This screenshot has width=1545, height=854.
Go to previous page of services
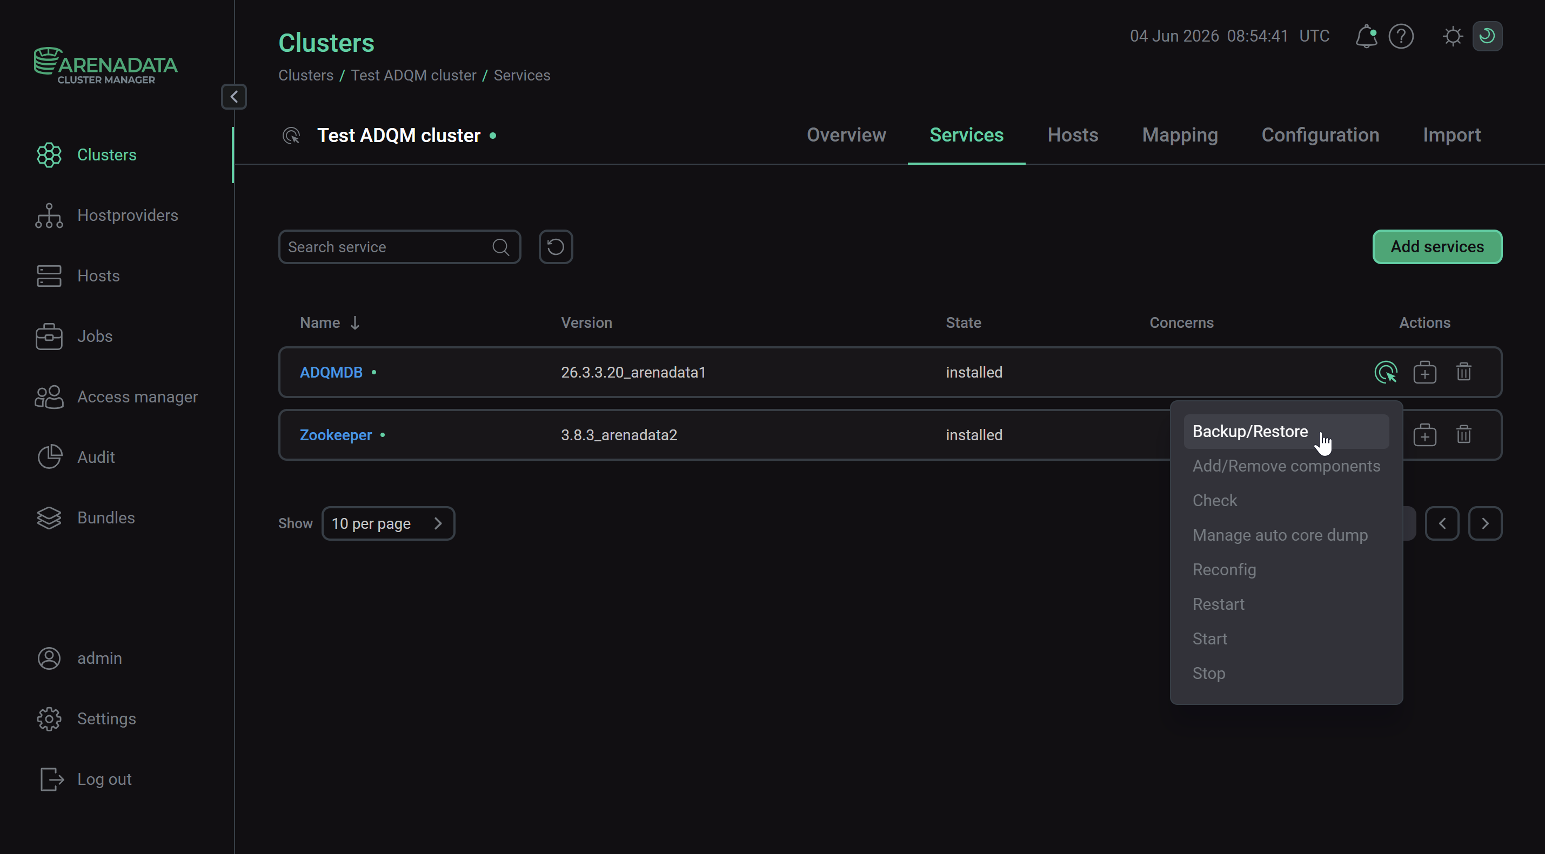tap(1442, 523)
